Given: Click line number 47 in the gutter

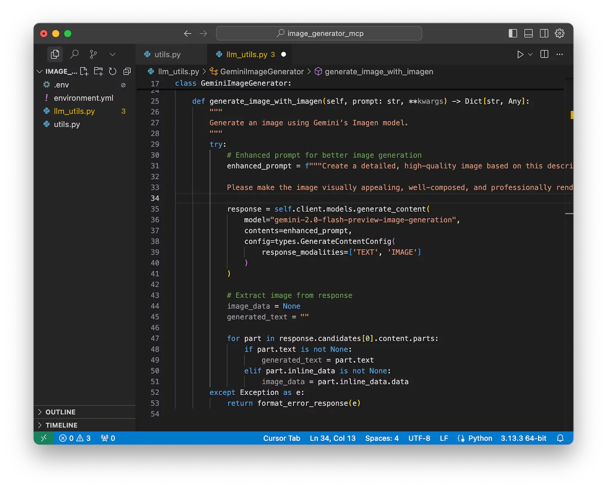Looking at the screenshot, I should point(155,338).
